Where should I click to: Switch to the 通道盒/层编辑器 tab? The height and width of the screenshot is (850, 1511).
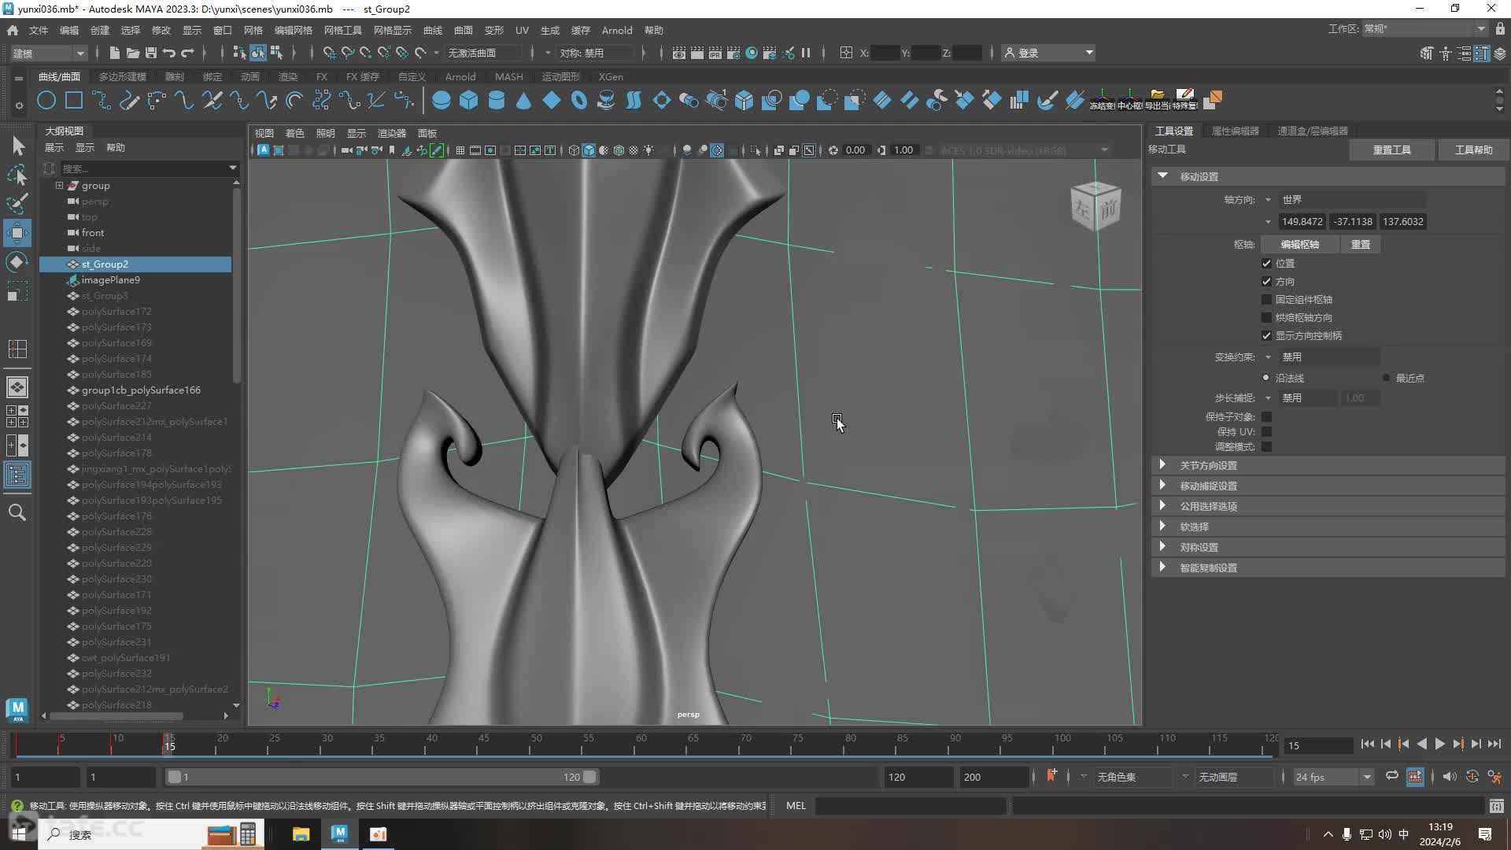1313,131
